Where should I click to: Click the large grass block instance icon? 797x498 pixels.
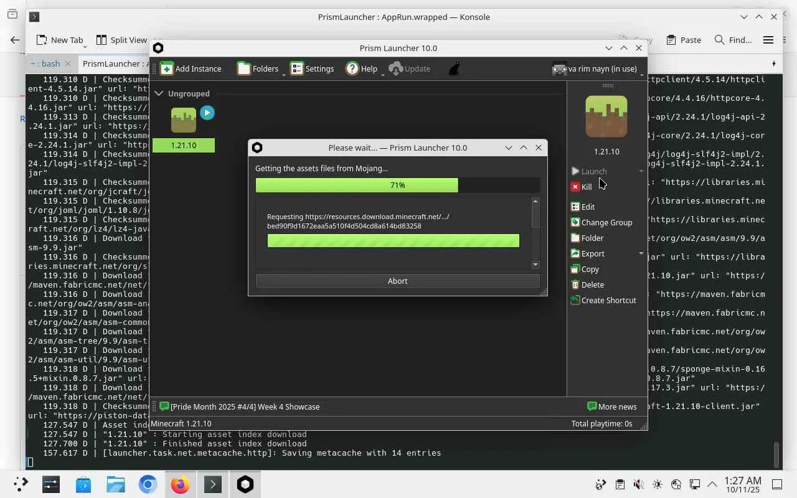click(x=606, y=116)
